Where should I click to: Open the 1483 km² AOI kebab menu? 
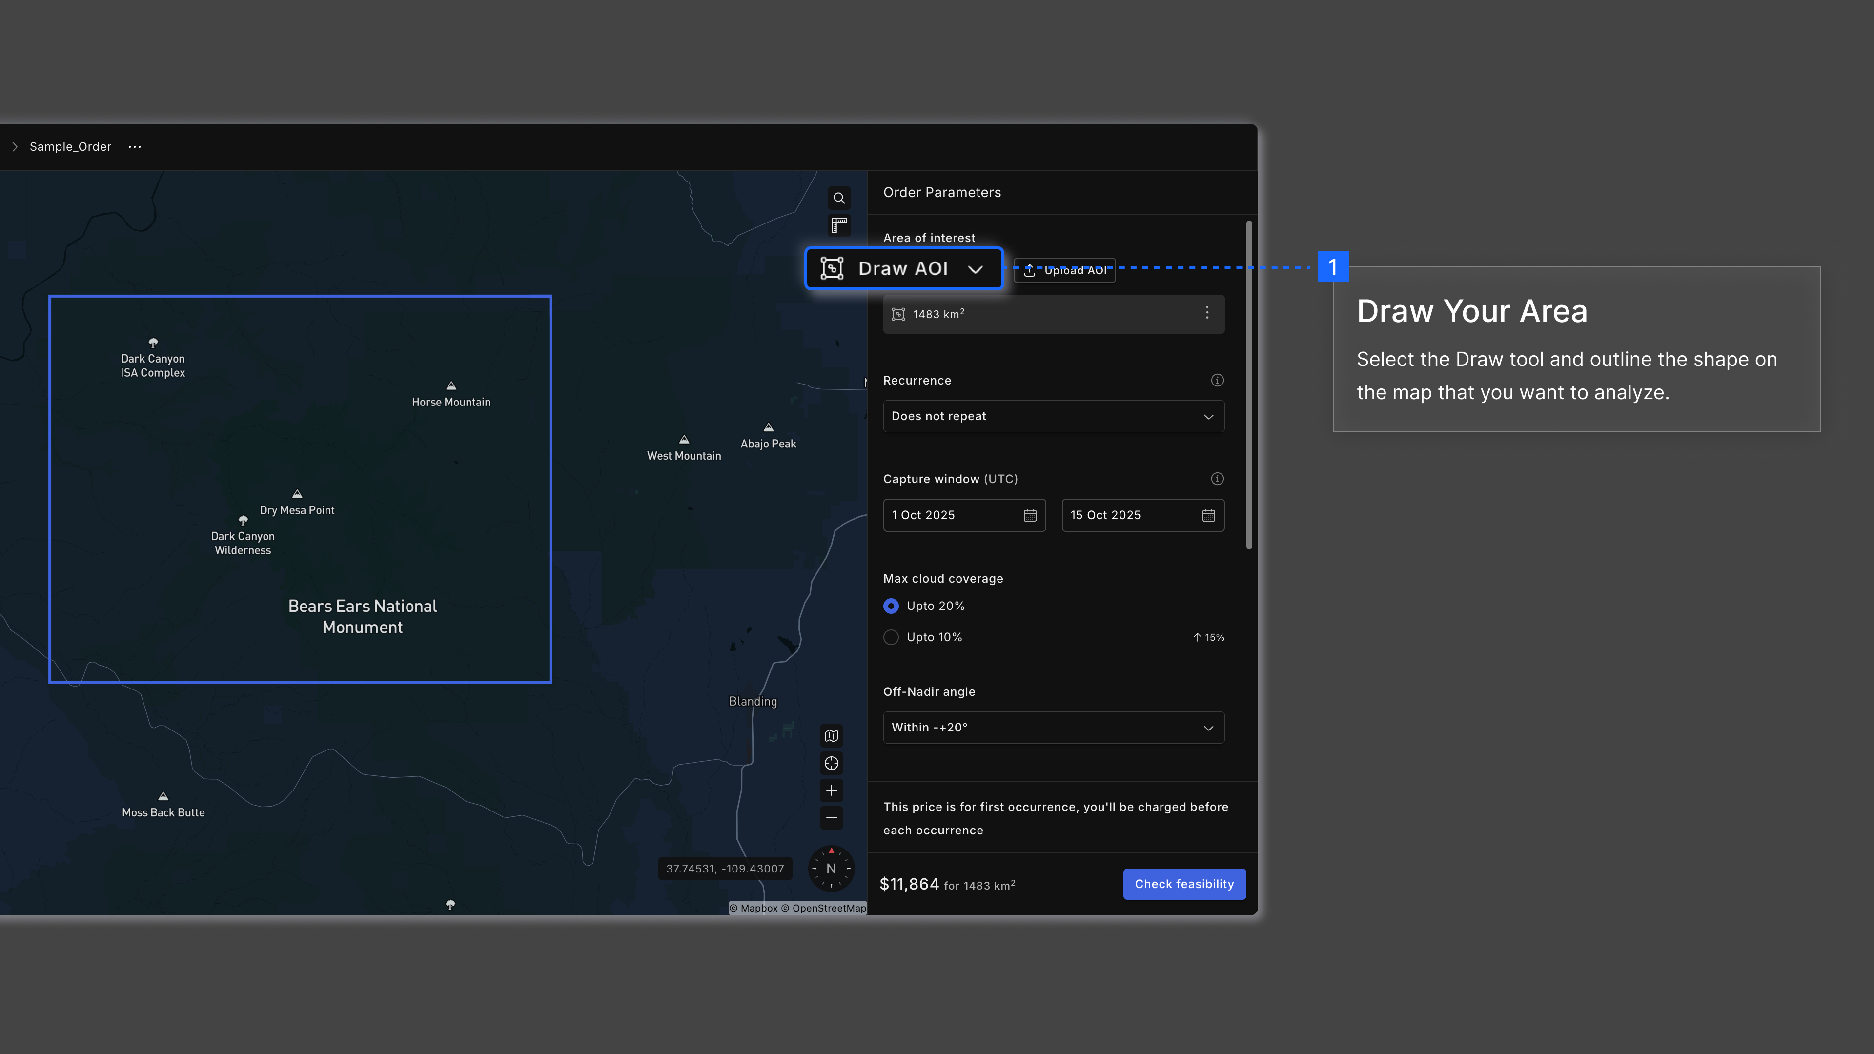(1207, 313)
